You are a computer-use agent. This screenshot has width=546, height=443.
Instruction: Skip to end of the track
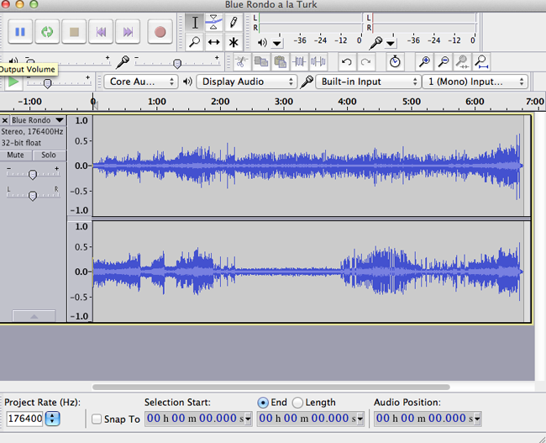tap(128, 32)
